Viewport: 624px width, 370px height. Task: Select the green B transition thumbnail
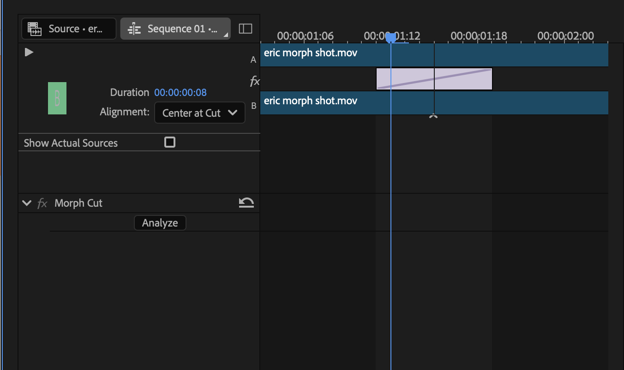57,98
